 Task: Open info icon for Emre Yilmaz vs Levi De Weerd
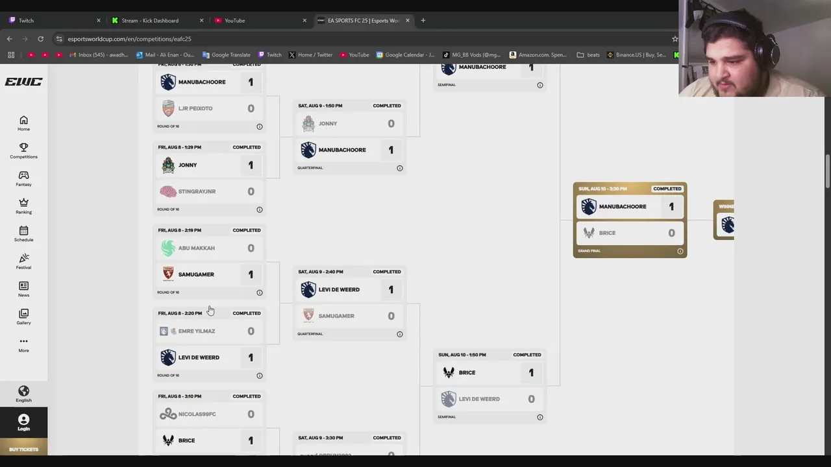click(x=259, y=376)
